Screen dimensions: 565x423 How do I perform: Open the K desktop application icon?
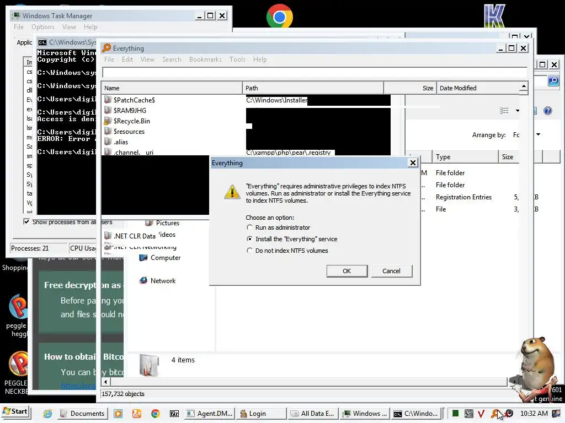(494, 15)
